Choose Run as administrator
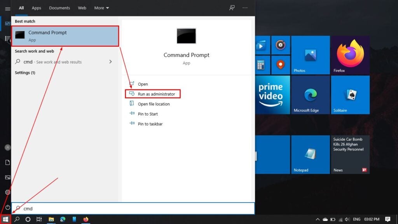The image size is (398, 224). coord(153,94)
